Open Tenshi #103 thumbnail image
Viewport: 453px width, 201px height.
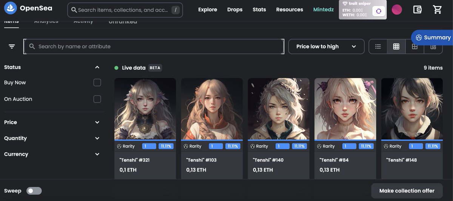[x=212, y=109]
